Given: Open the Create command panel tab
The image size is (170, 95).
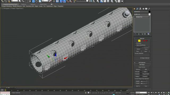Looking at the screenshot, I should coord(134,9).
